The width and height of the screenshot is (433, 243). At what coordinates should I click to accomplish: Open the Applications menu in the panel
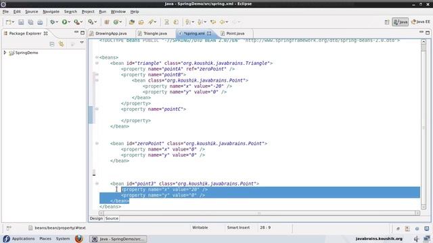point(23,238)
